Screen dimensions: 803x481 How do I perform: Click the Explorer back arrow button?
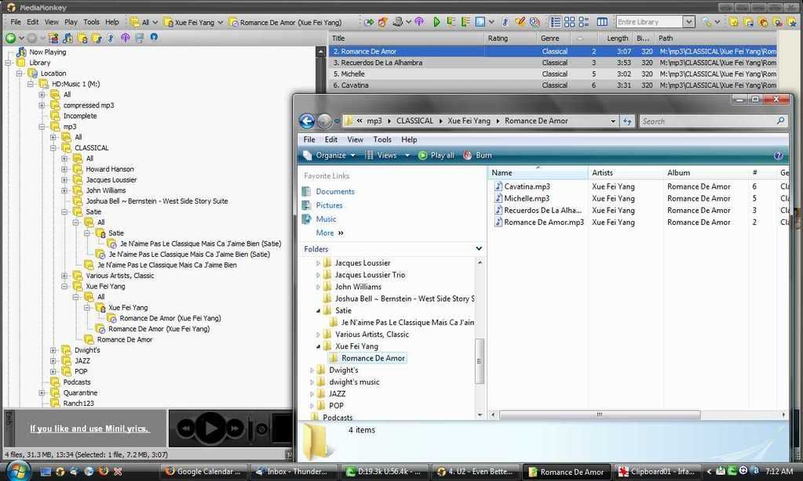coord(307,121)
